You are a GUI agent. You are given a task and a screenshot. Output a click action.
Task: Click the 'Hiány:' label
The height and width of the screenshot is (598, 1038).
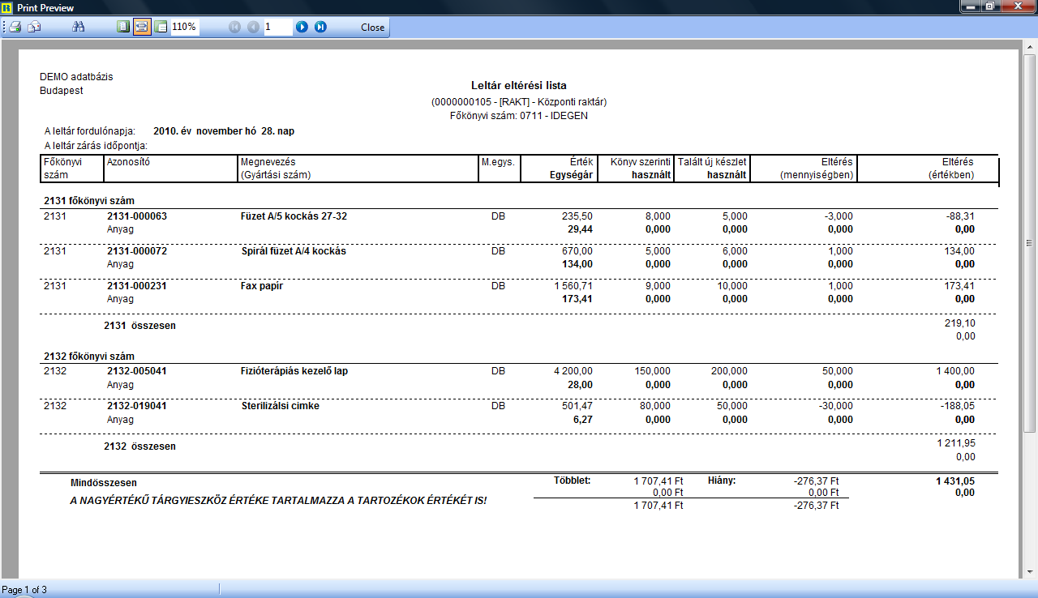pyautogui.click(x=722, y=481)
